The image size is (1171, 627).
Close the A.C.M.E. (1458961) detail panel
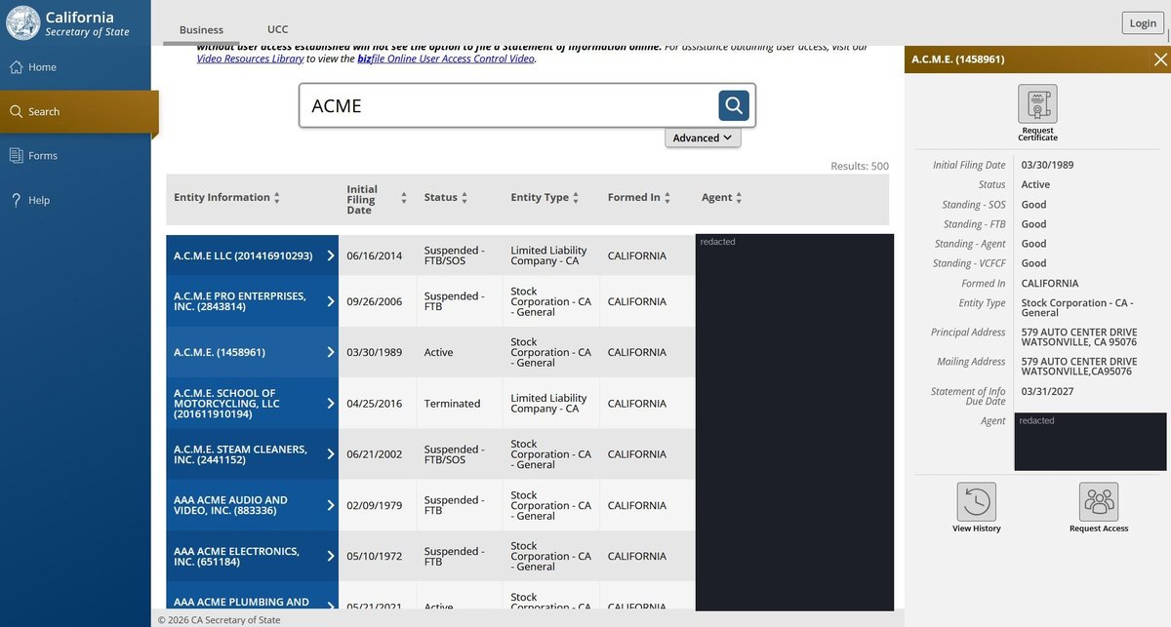pyautogui.click(x=1160, y=59)
